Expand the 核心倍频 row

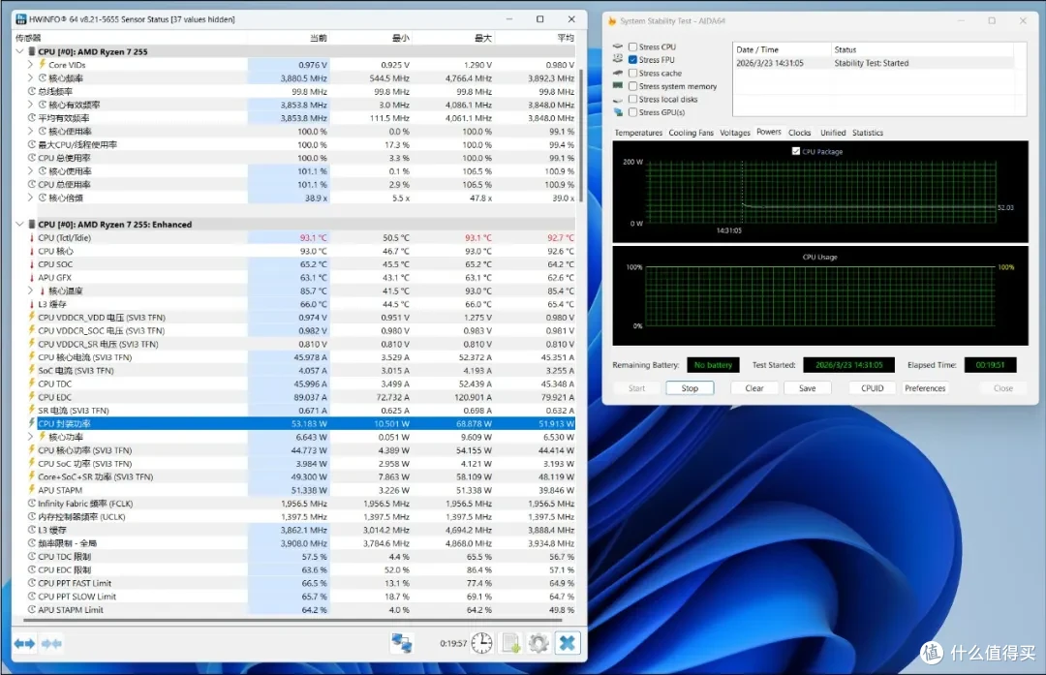pos(30,198)
